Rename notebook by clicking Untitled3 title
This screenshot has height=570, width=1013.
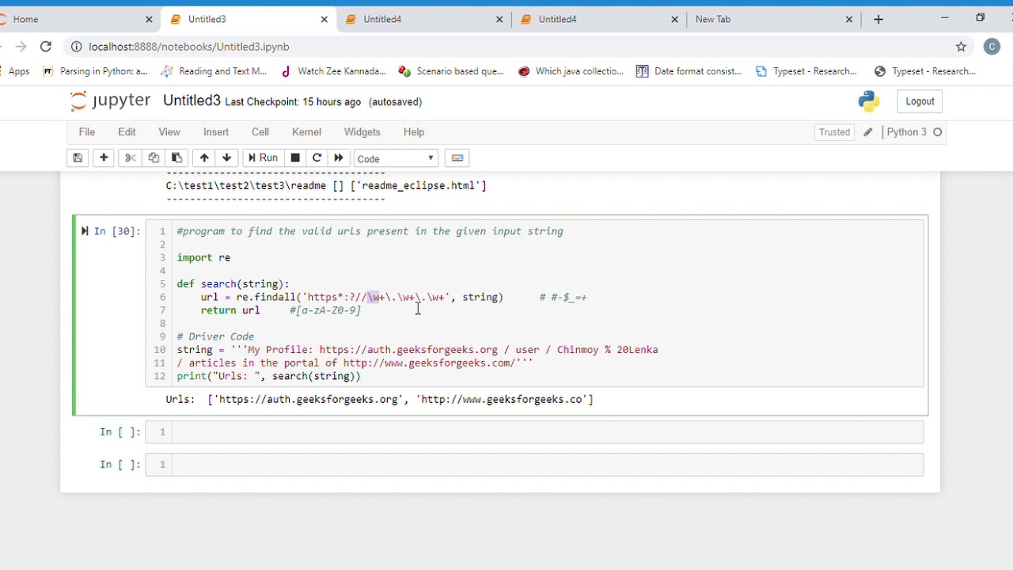[x=192, y=101]
